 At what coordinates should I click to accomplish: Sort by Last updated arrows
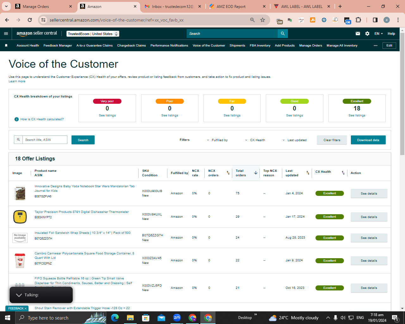(x=308, y=173)
